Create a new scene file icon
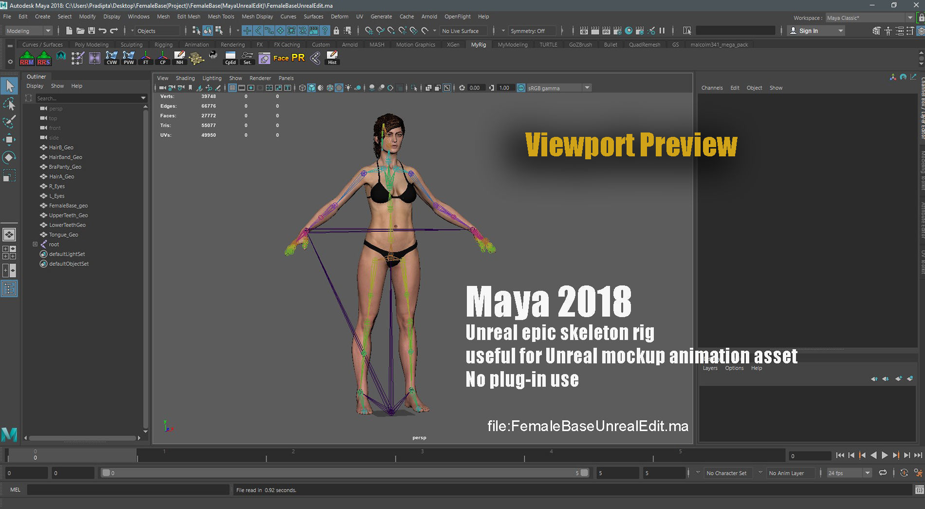This screenshot has width=925, height=509. click(69, 31)
